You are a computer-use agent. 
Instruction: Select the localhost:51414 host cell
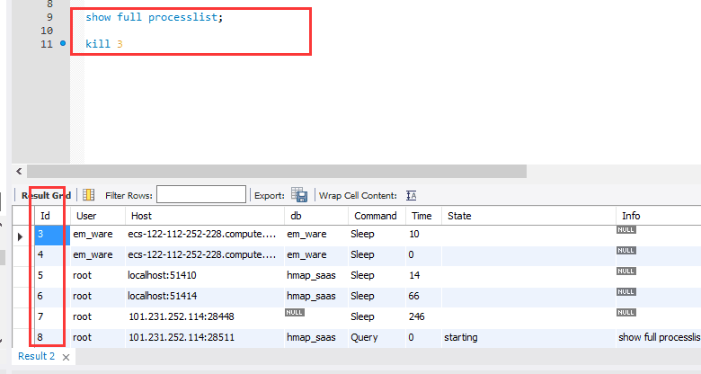(162, 296)
